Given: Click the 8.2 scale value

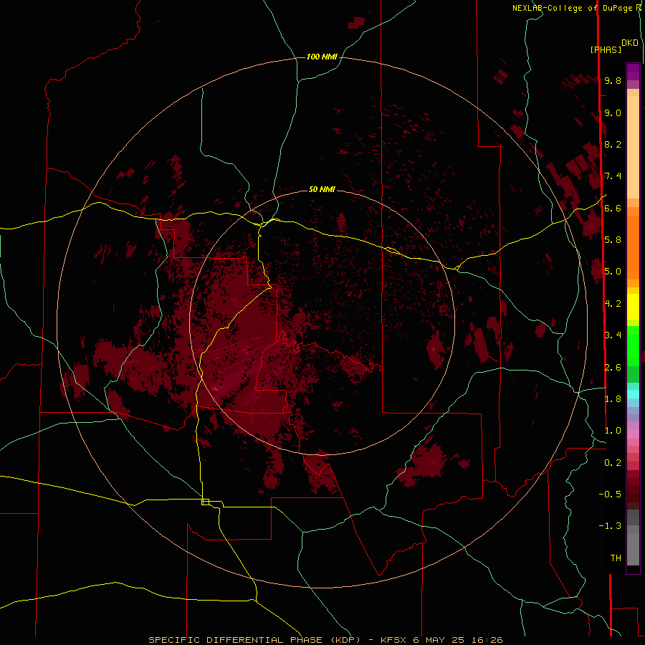Looking at the screenshot, I should pyautogui.click(x=613, y=144).
